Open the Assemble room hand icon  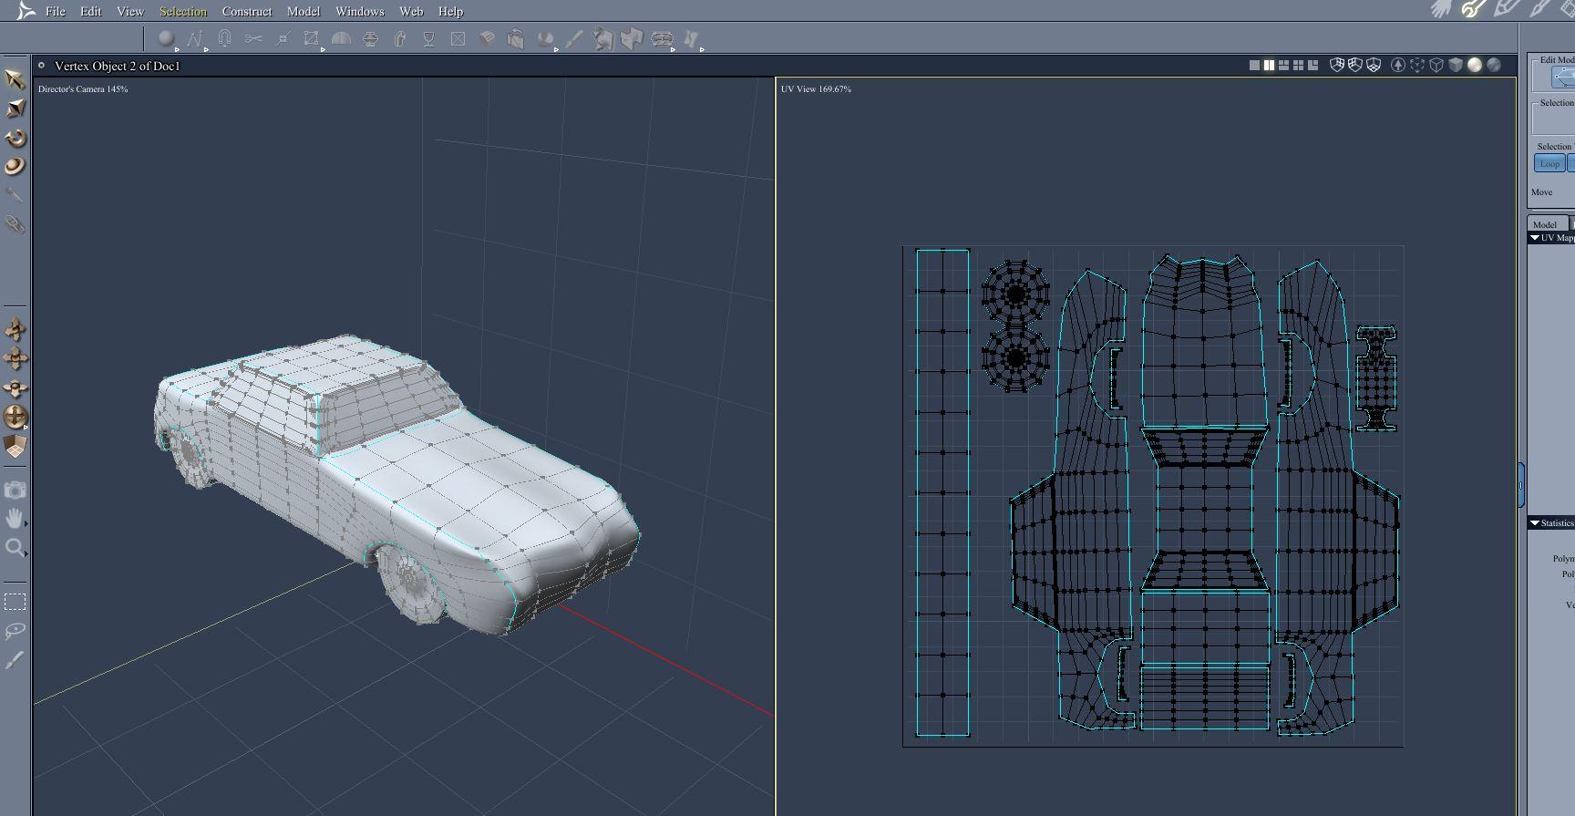pyautogui.click(x=1440, y=9)
